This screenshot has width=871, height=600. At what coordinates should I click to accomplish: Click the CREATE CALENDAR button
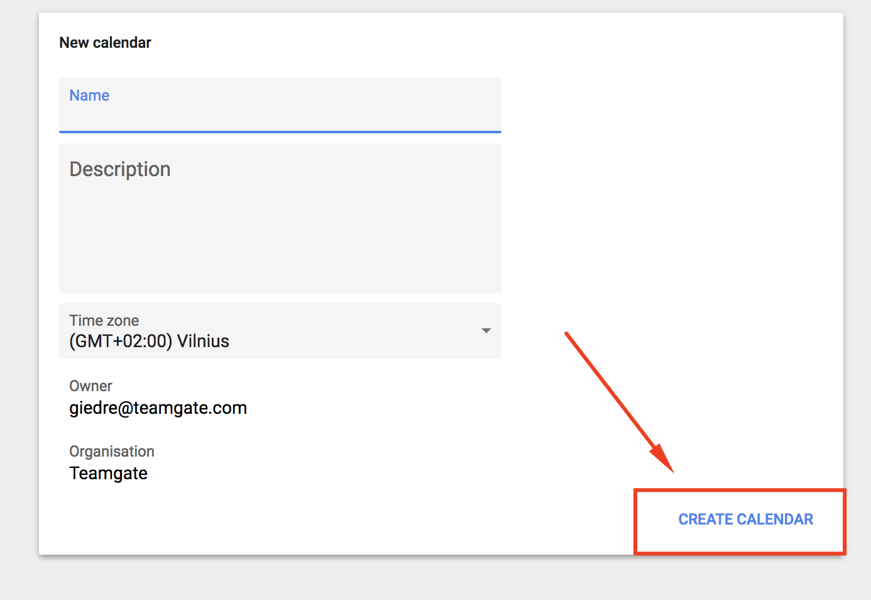point(745,519)
